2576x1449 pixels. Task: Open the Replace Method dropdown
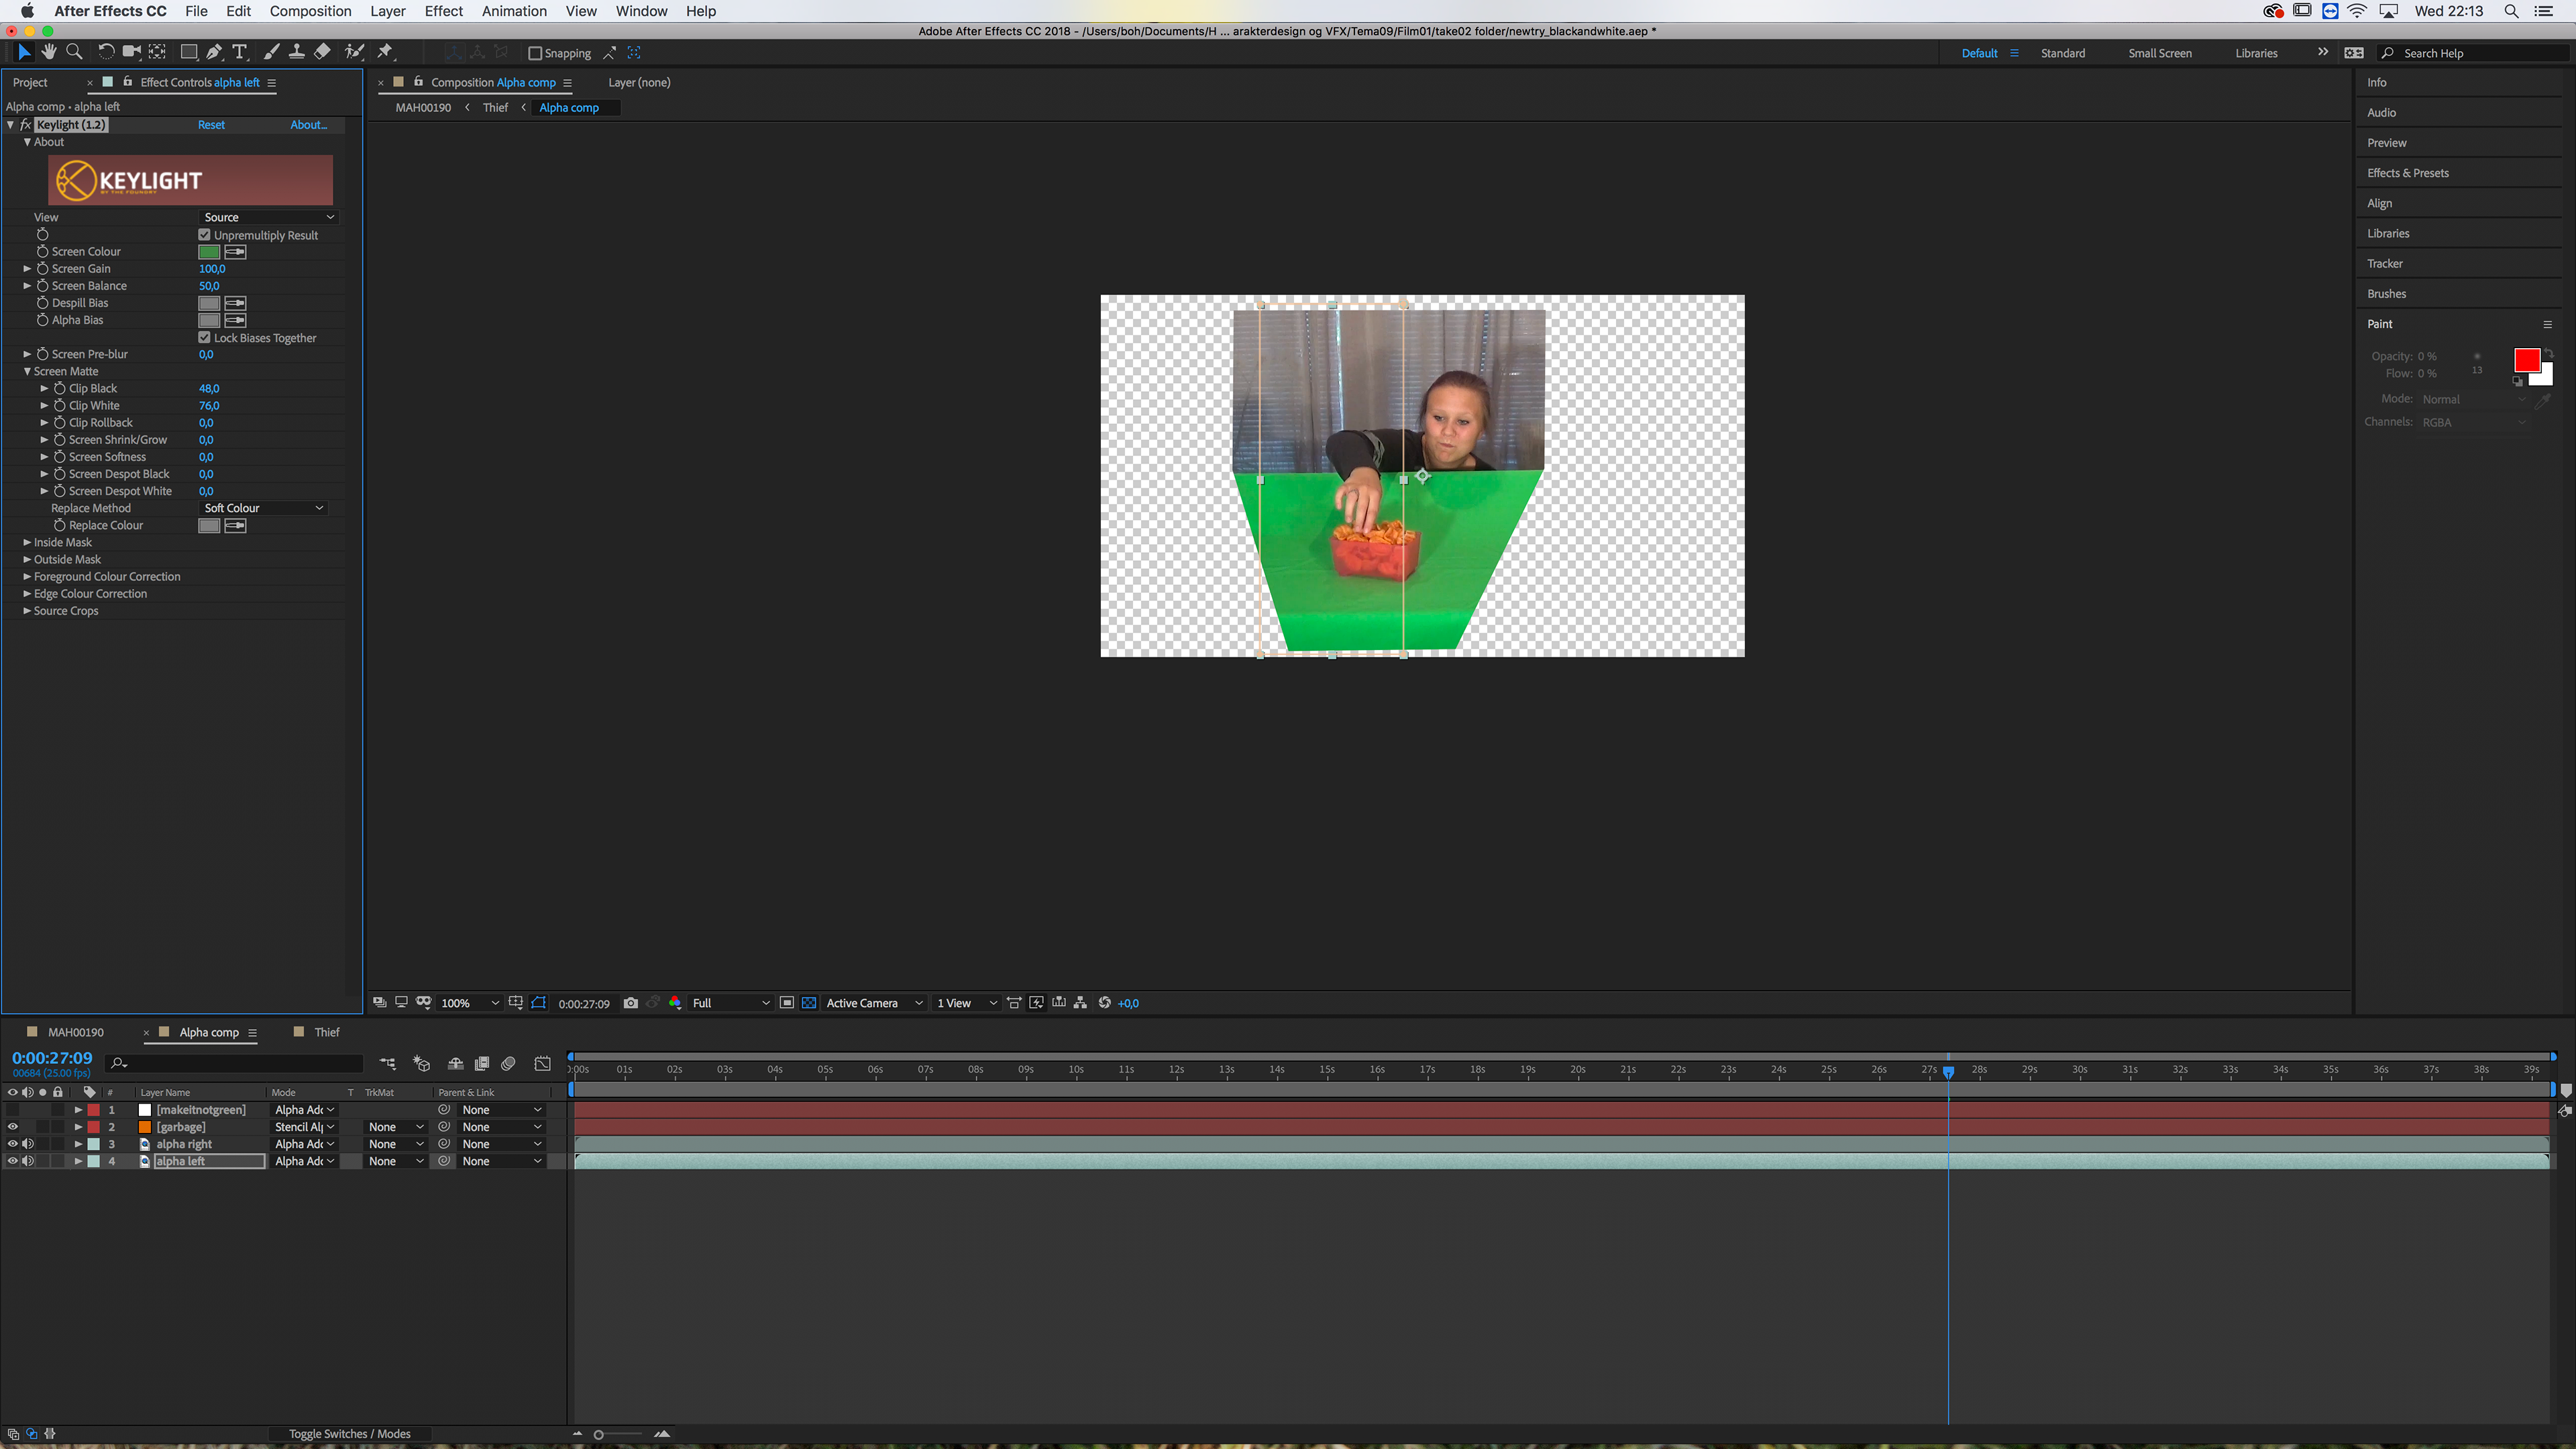[x=263, y=508]
